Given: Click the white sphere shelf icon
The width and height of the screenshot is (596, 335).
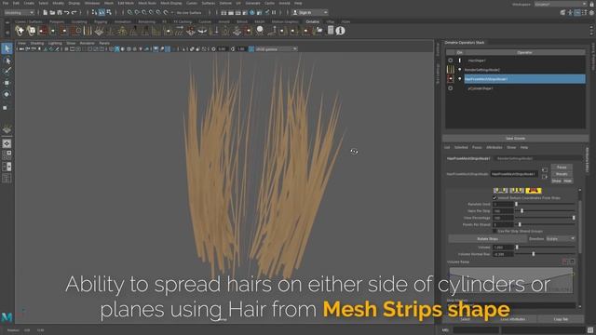Looking at the screenshot, I should 260,29.
